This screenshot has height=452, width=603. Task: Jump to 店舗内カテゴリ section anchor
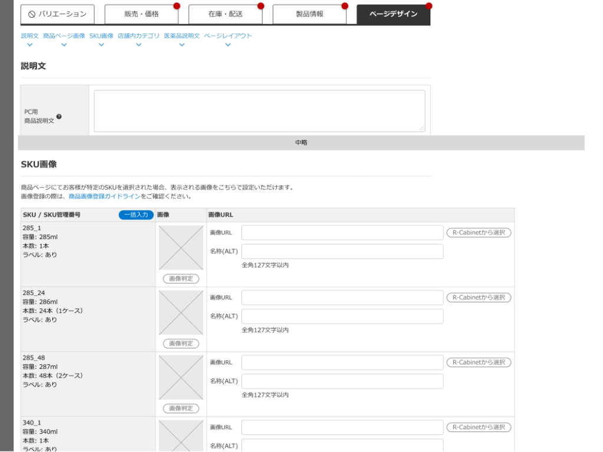[x=138, y=36]
